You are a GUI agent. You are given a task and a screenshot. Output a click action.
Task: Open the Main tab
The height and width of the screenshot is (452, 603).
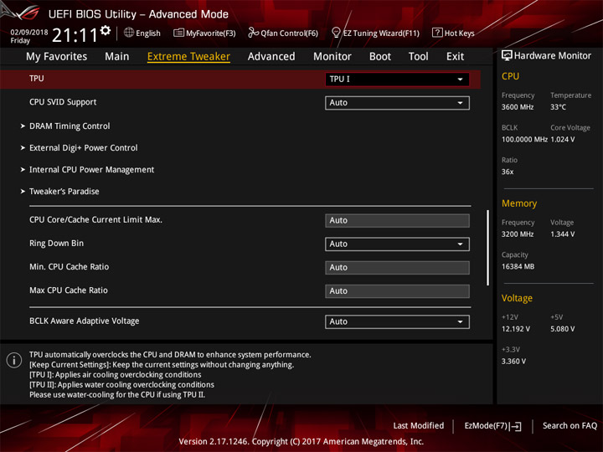(x=117, y=57)
